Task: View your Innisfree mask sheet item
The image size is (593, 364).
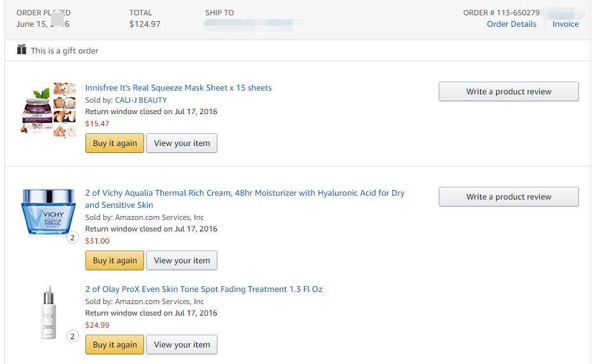Action: tap(182, 143)
